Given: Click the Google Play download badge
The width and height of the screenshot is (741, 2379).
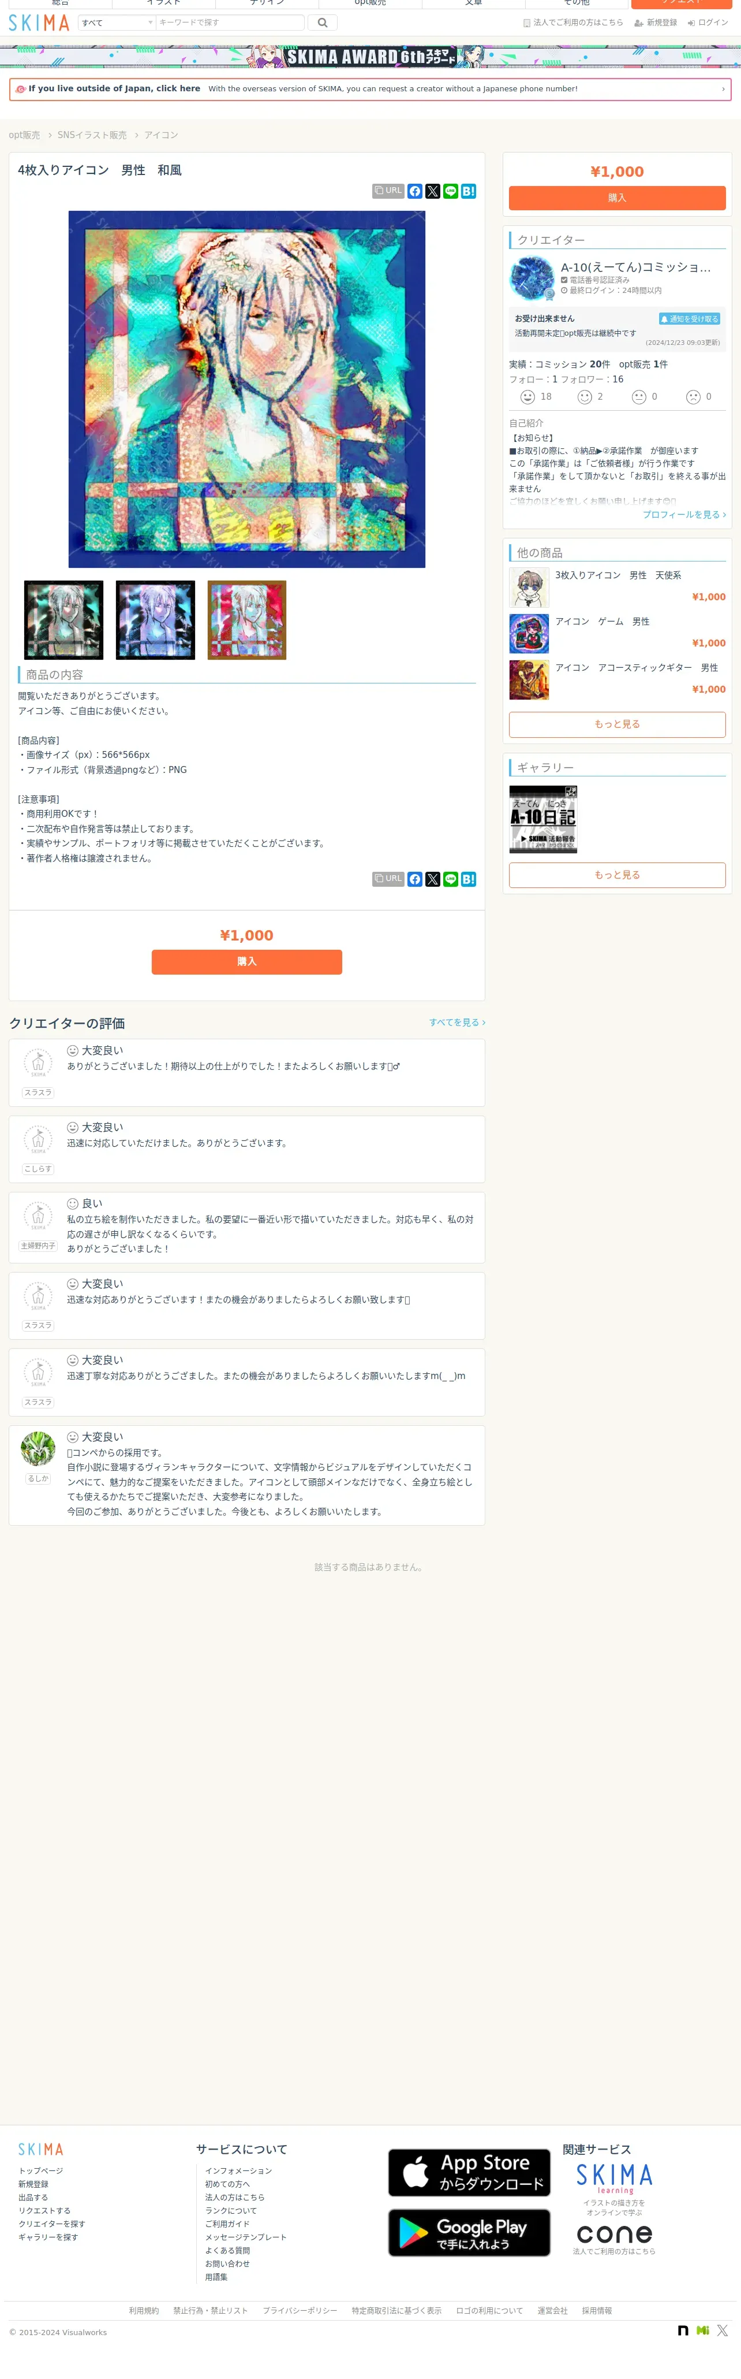Looking at the screenshot, I should [x=469, y=2233].
